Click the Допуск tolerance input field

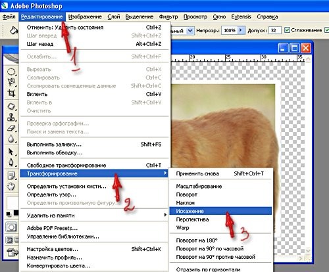click(275, 30)
